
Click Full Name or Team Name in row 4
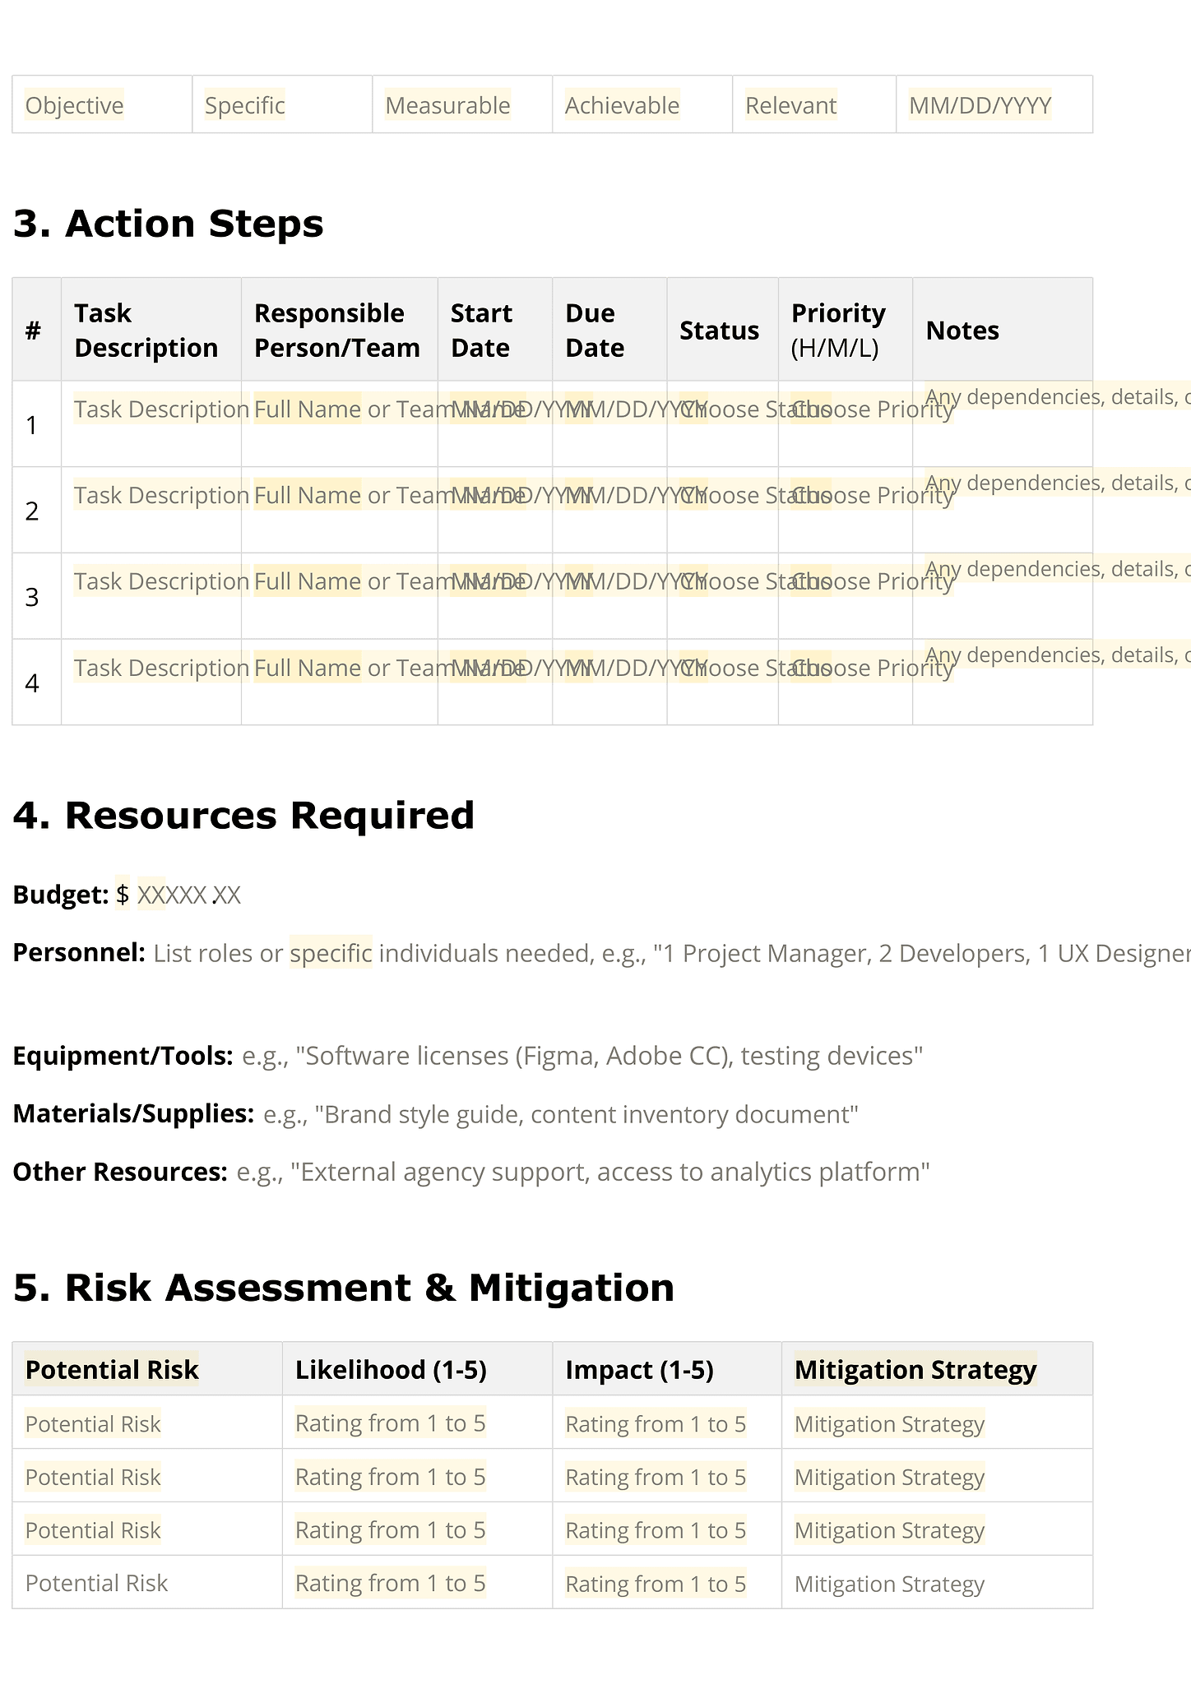[x=389, y=668]
